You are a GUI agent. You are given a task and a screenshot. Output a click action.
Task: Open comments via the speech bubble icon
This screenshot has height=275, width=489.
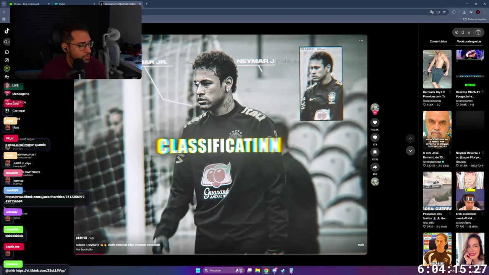[x=375, y=137]
